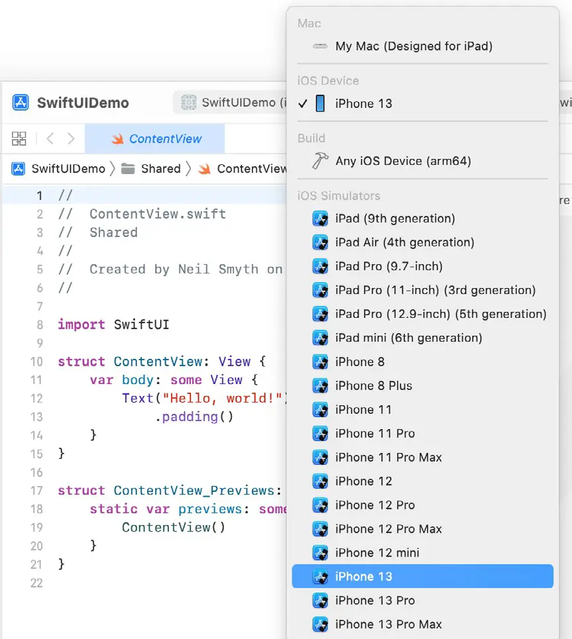Click the simulator icon for iPad (9th generation)
This screenshot has height=639, width=572.
tap(320, 219)
